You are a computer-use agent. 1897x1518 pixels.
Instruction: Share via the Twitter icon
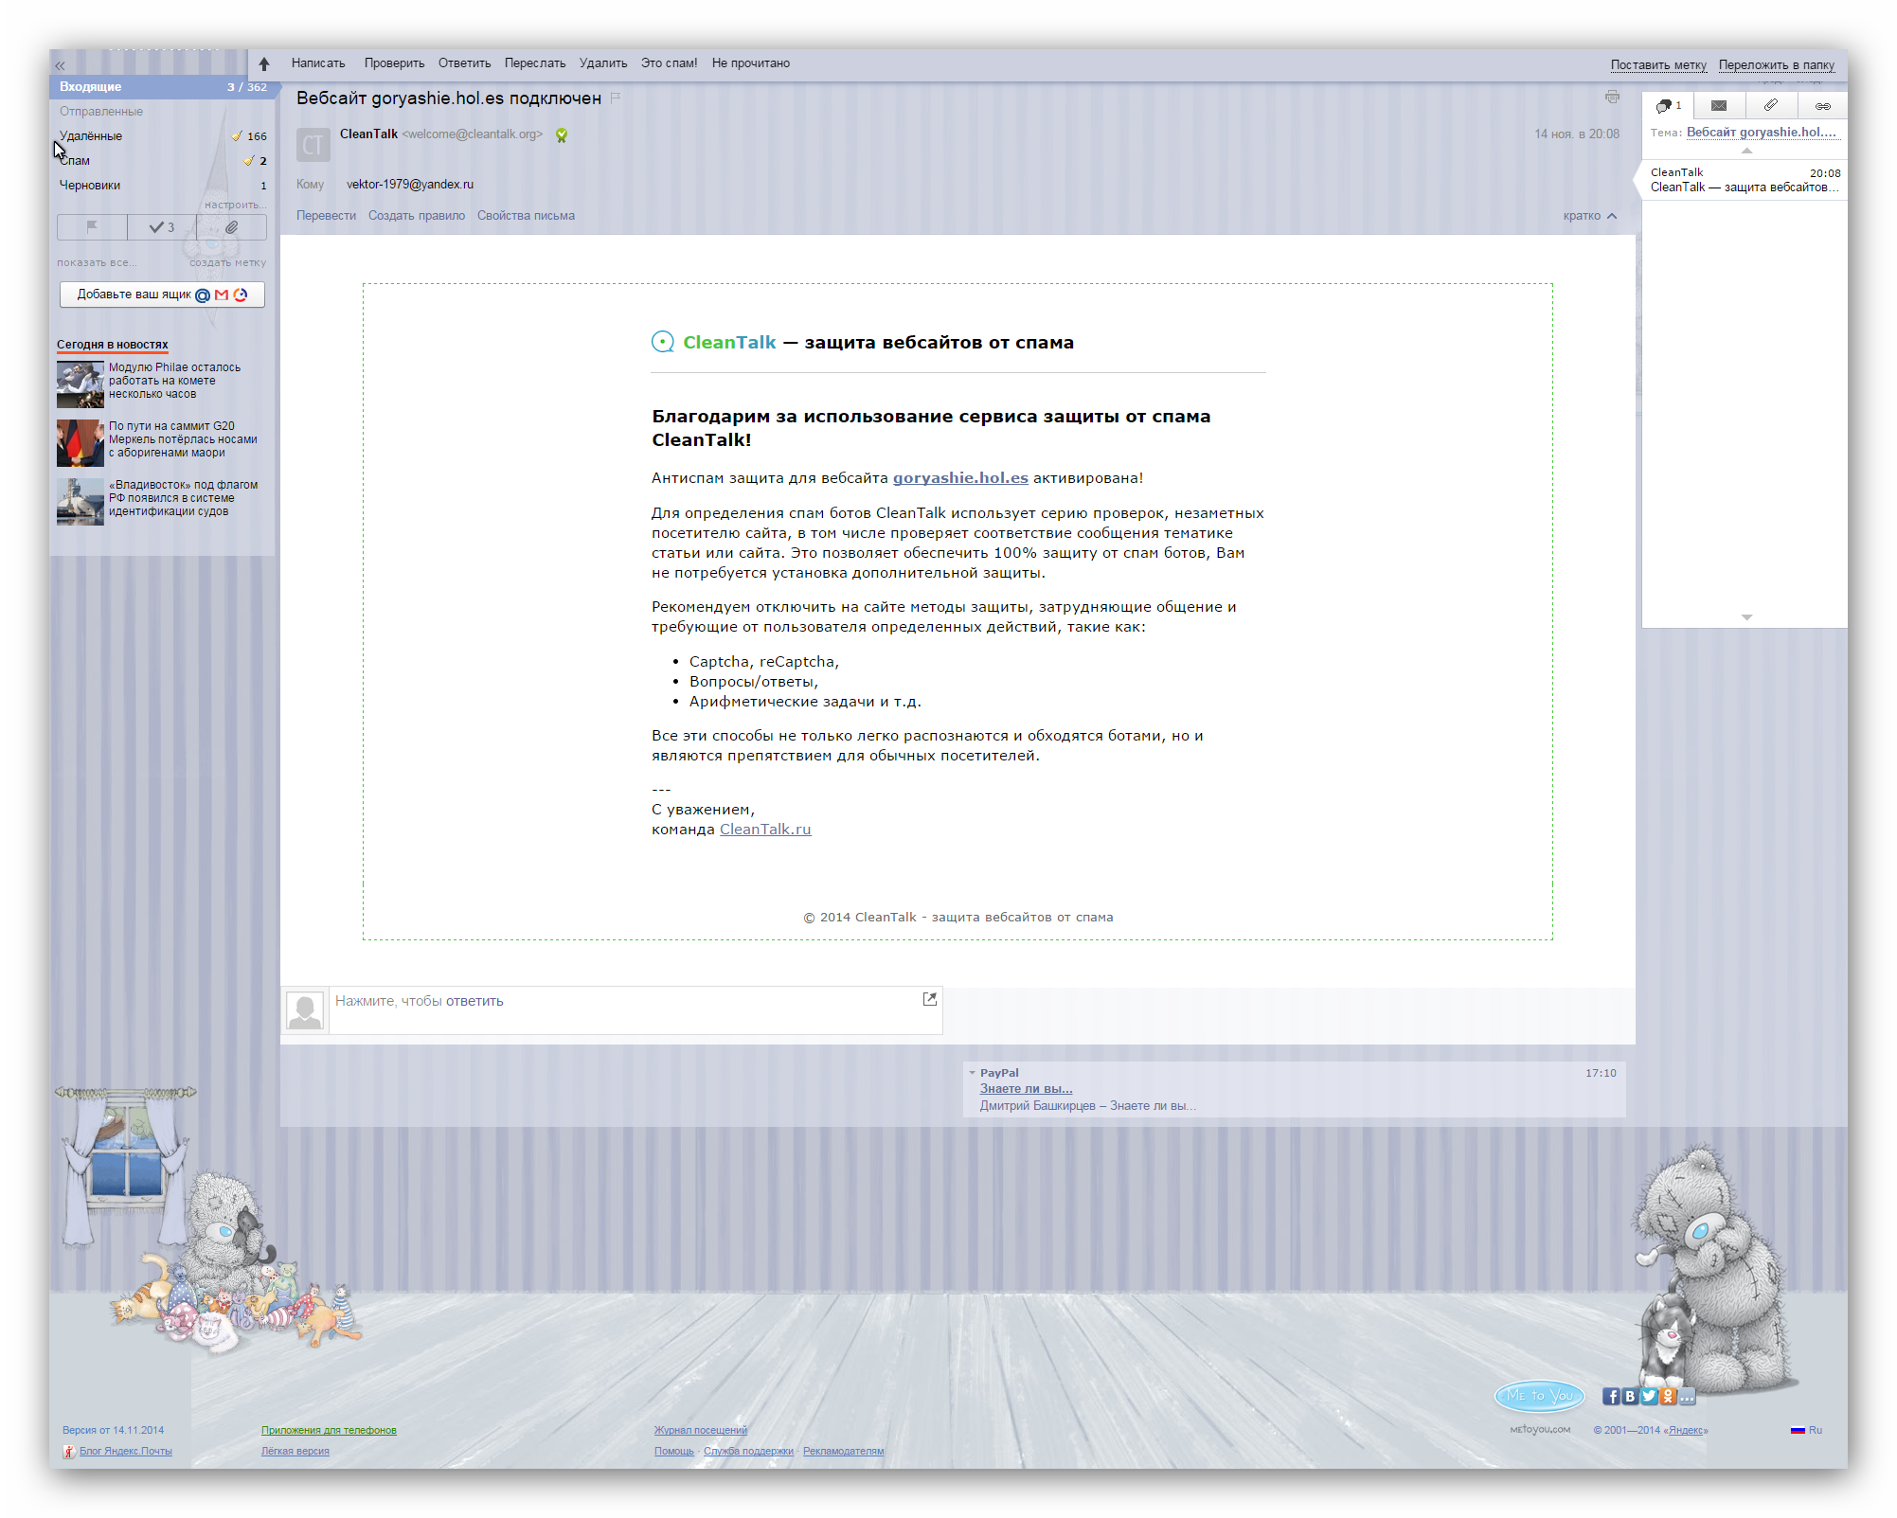click(1649, 1396)
